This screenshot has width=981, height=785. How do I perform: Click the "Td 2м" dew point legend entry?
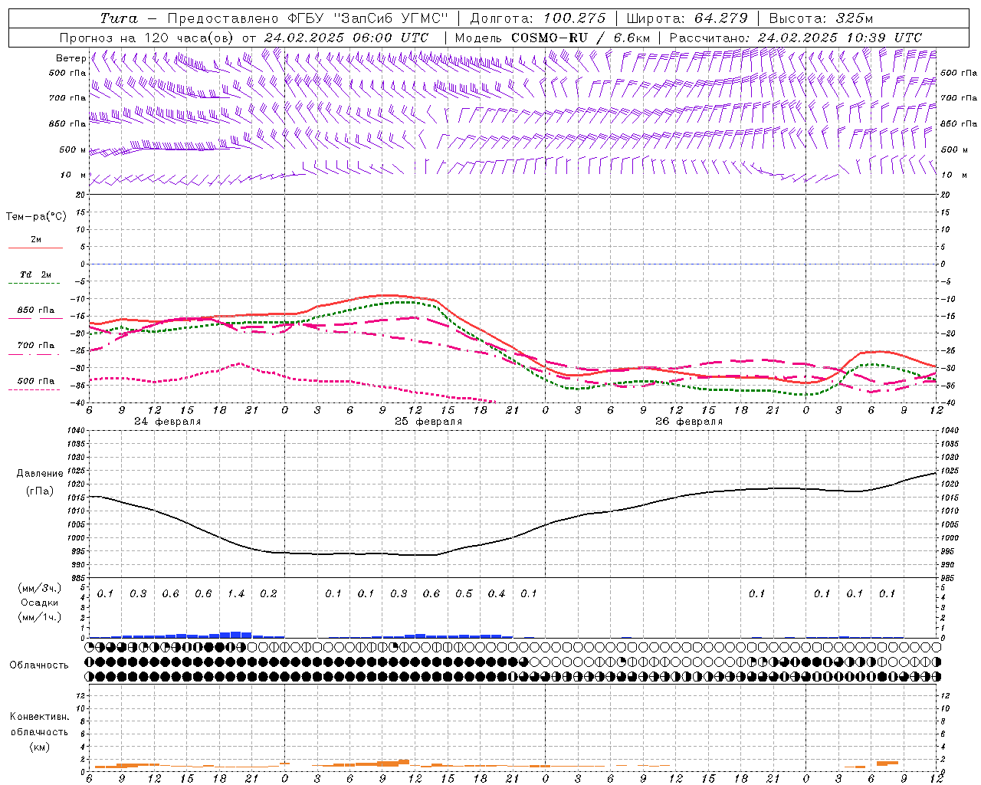tap(35, 274)
